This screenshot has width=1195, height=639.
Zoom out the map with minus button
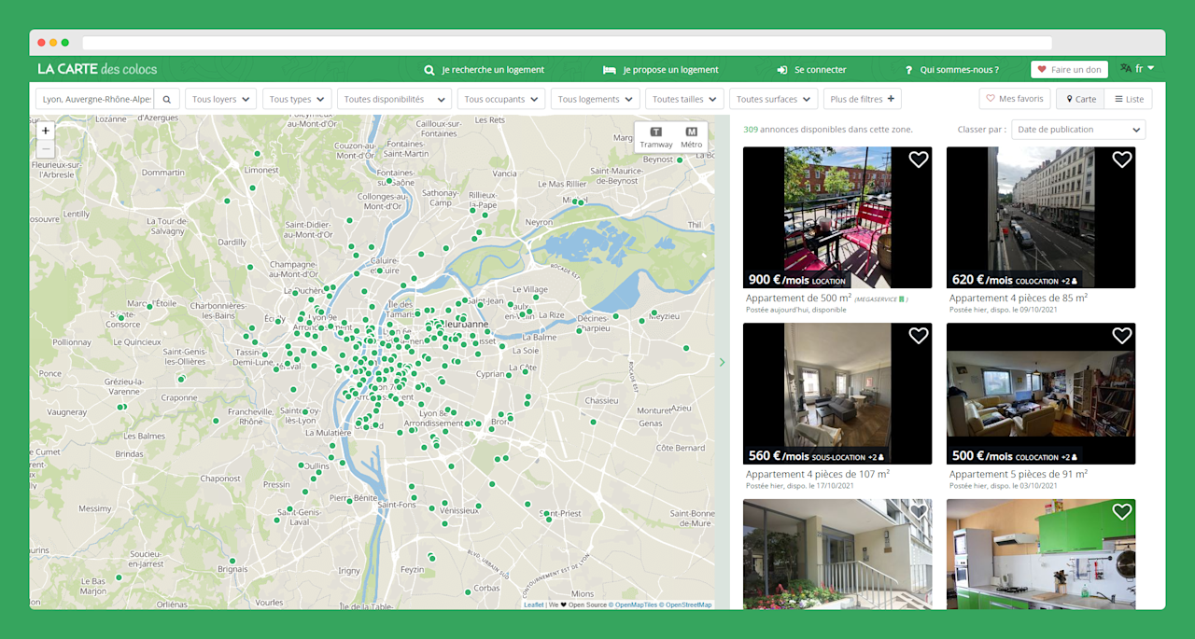point(46,149)
